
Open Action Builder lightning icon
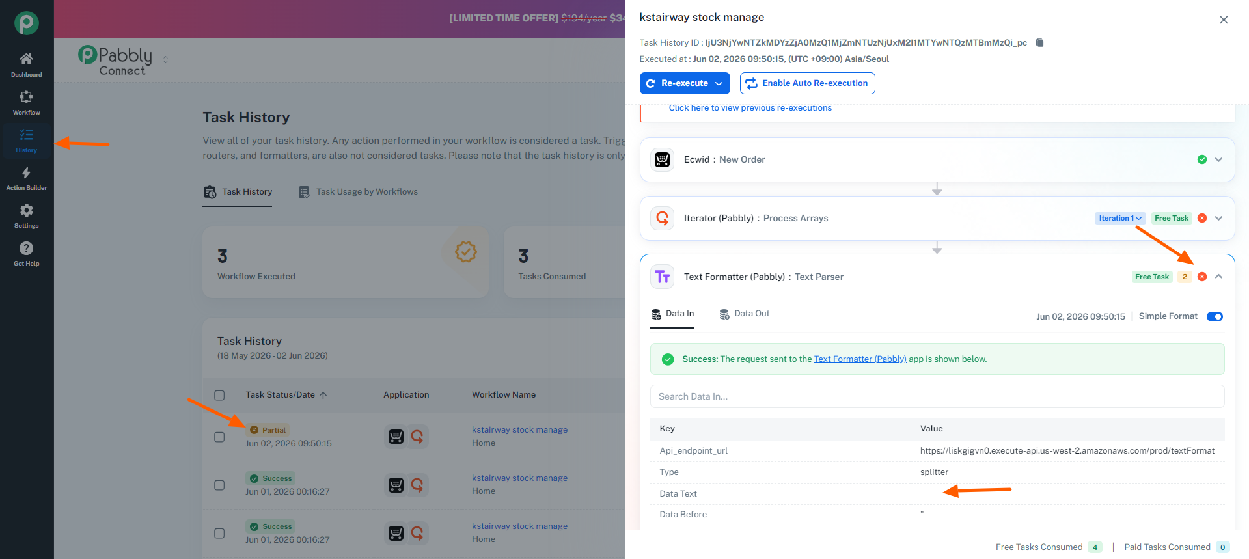[x=26, y=172]
